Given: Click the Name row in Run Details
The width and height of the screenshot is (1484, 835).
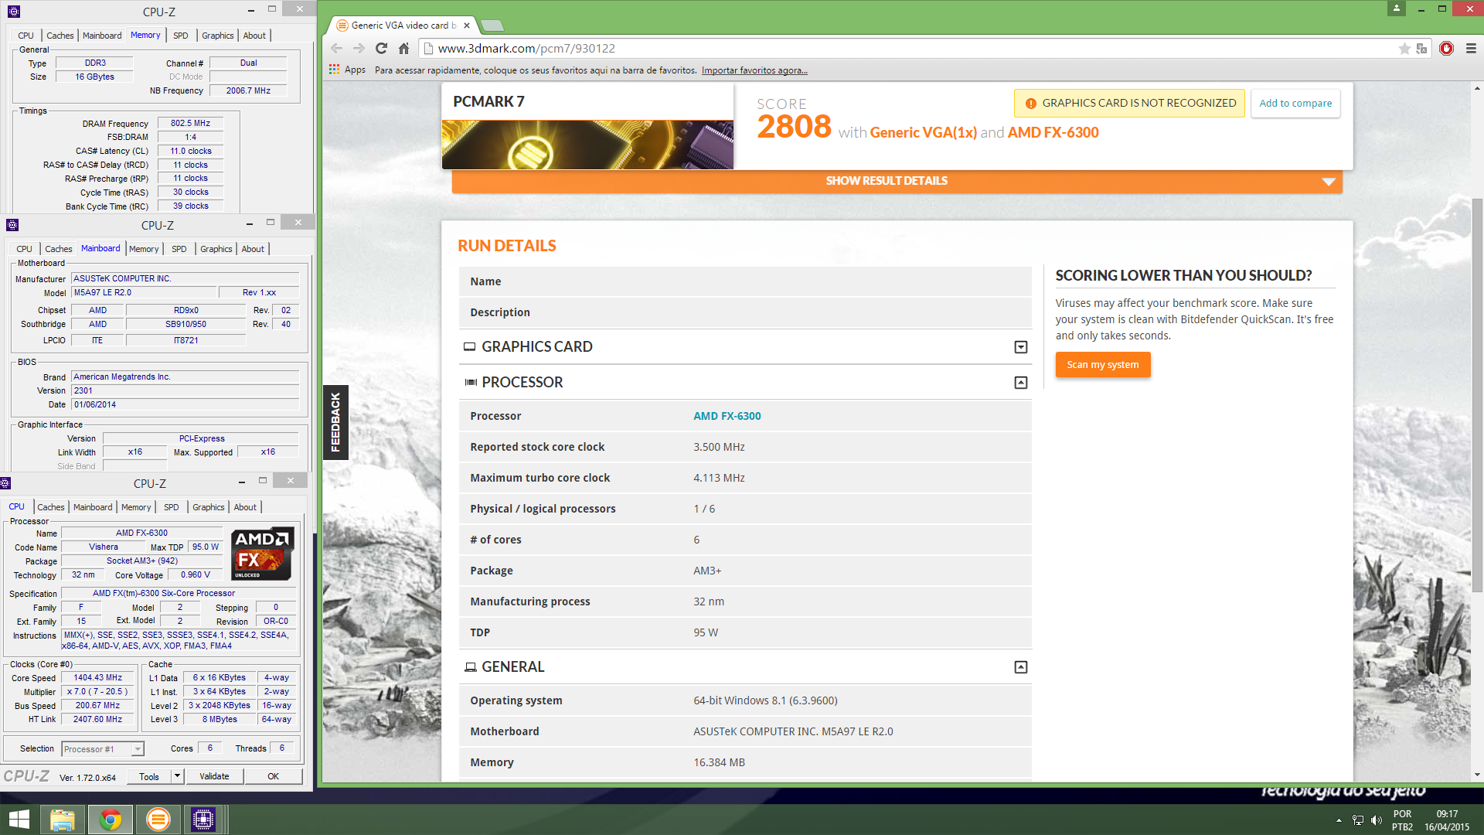Looking at the screenshot, I should pos(745,281).
